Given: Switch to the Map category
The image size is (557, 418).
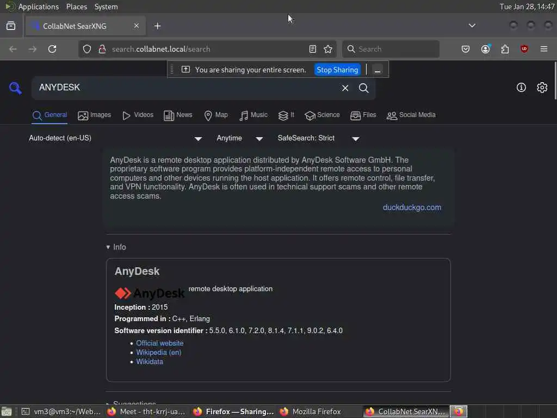Looking at the screenshot, I should click(x=216, y=115).
